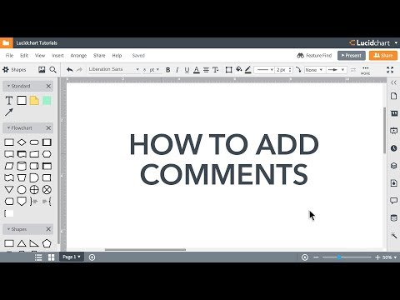Toggle underline formatting
Screen dimensions: 400x300
[187, 70]
